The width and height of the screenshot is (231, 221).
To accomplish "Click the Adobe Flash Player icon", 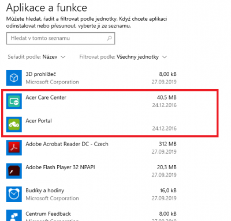I will [x=14, y=171].
